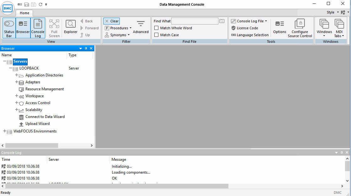Close the Console Log panel
Screen dimensions: 351x196
point(347,153)
